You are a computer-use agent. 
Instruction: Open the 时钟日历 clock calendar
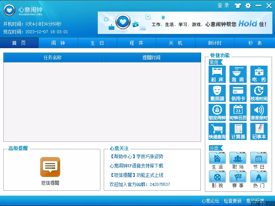click(x=238, y=112)
